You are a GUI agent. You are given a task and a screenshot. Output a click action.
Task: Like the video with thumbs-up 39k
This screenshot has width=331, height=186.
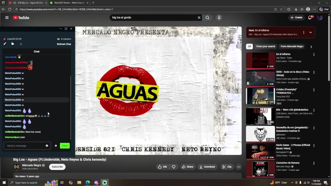162,167
